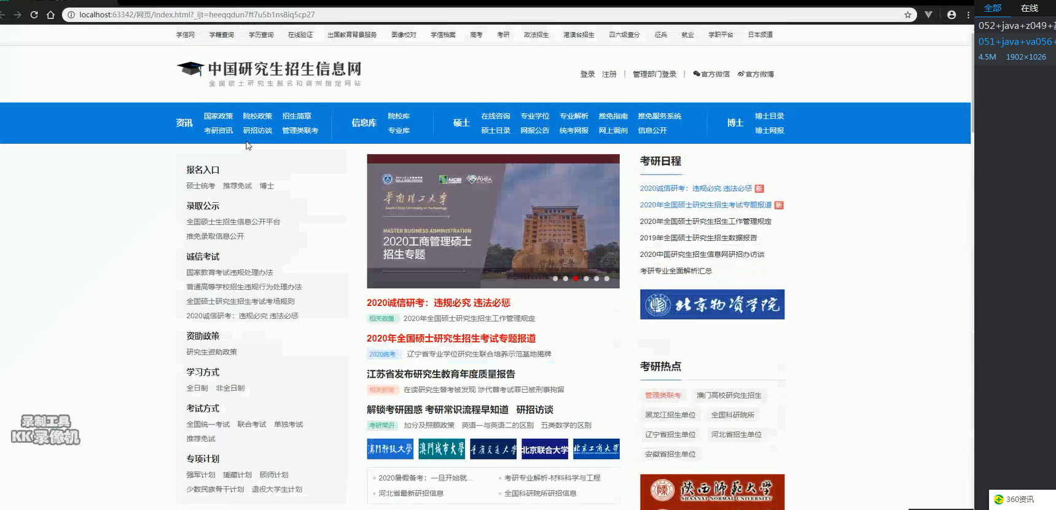Open 考研专业全面解析汇总 link
The width and height of the screenshot is (1056, 510).
click(676, 271)
